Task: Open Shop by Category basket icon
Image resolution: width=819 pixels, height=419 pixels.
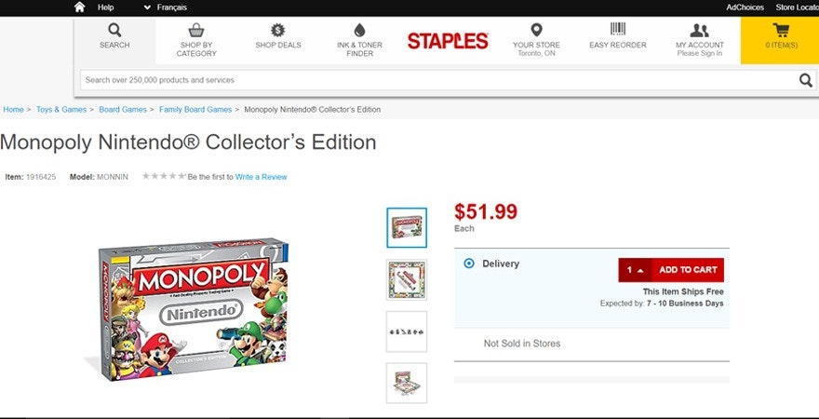Action: 196,31
